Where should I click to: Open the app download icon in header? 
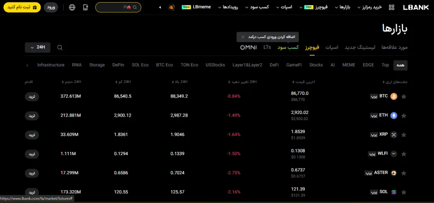[x=86, y=7]
